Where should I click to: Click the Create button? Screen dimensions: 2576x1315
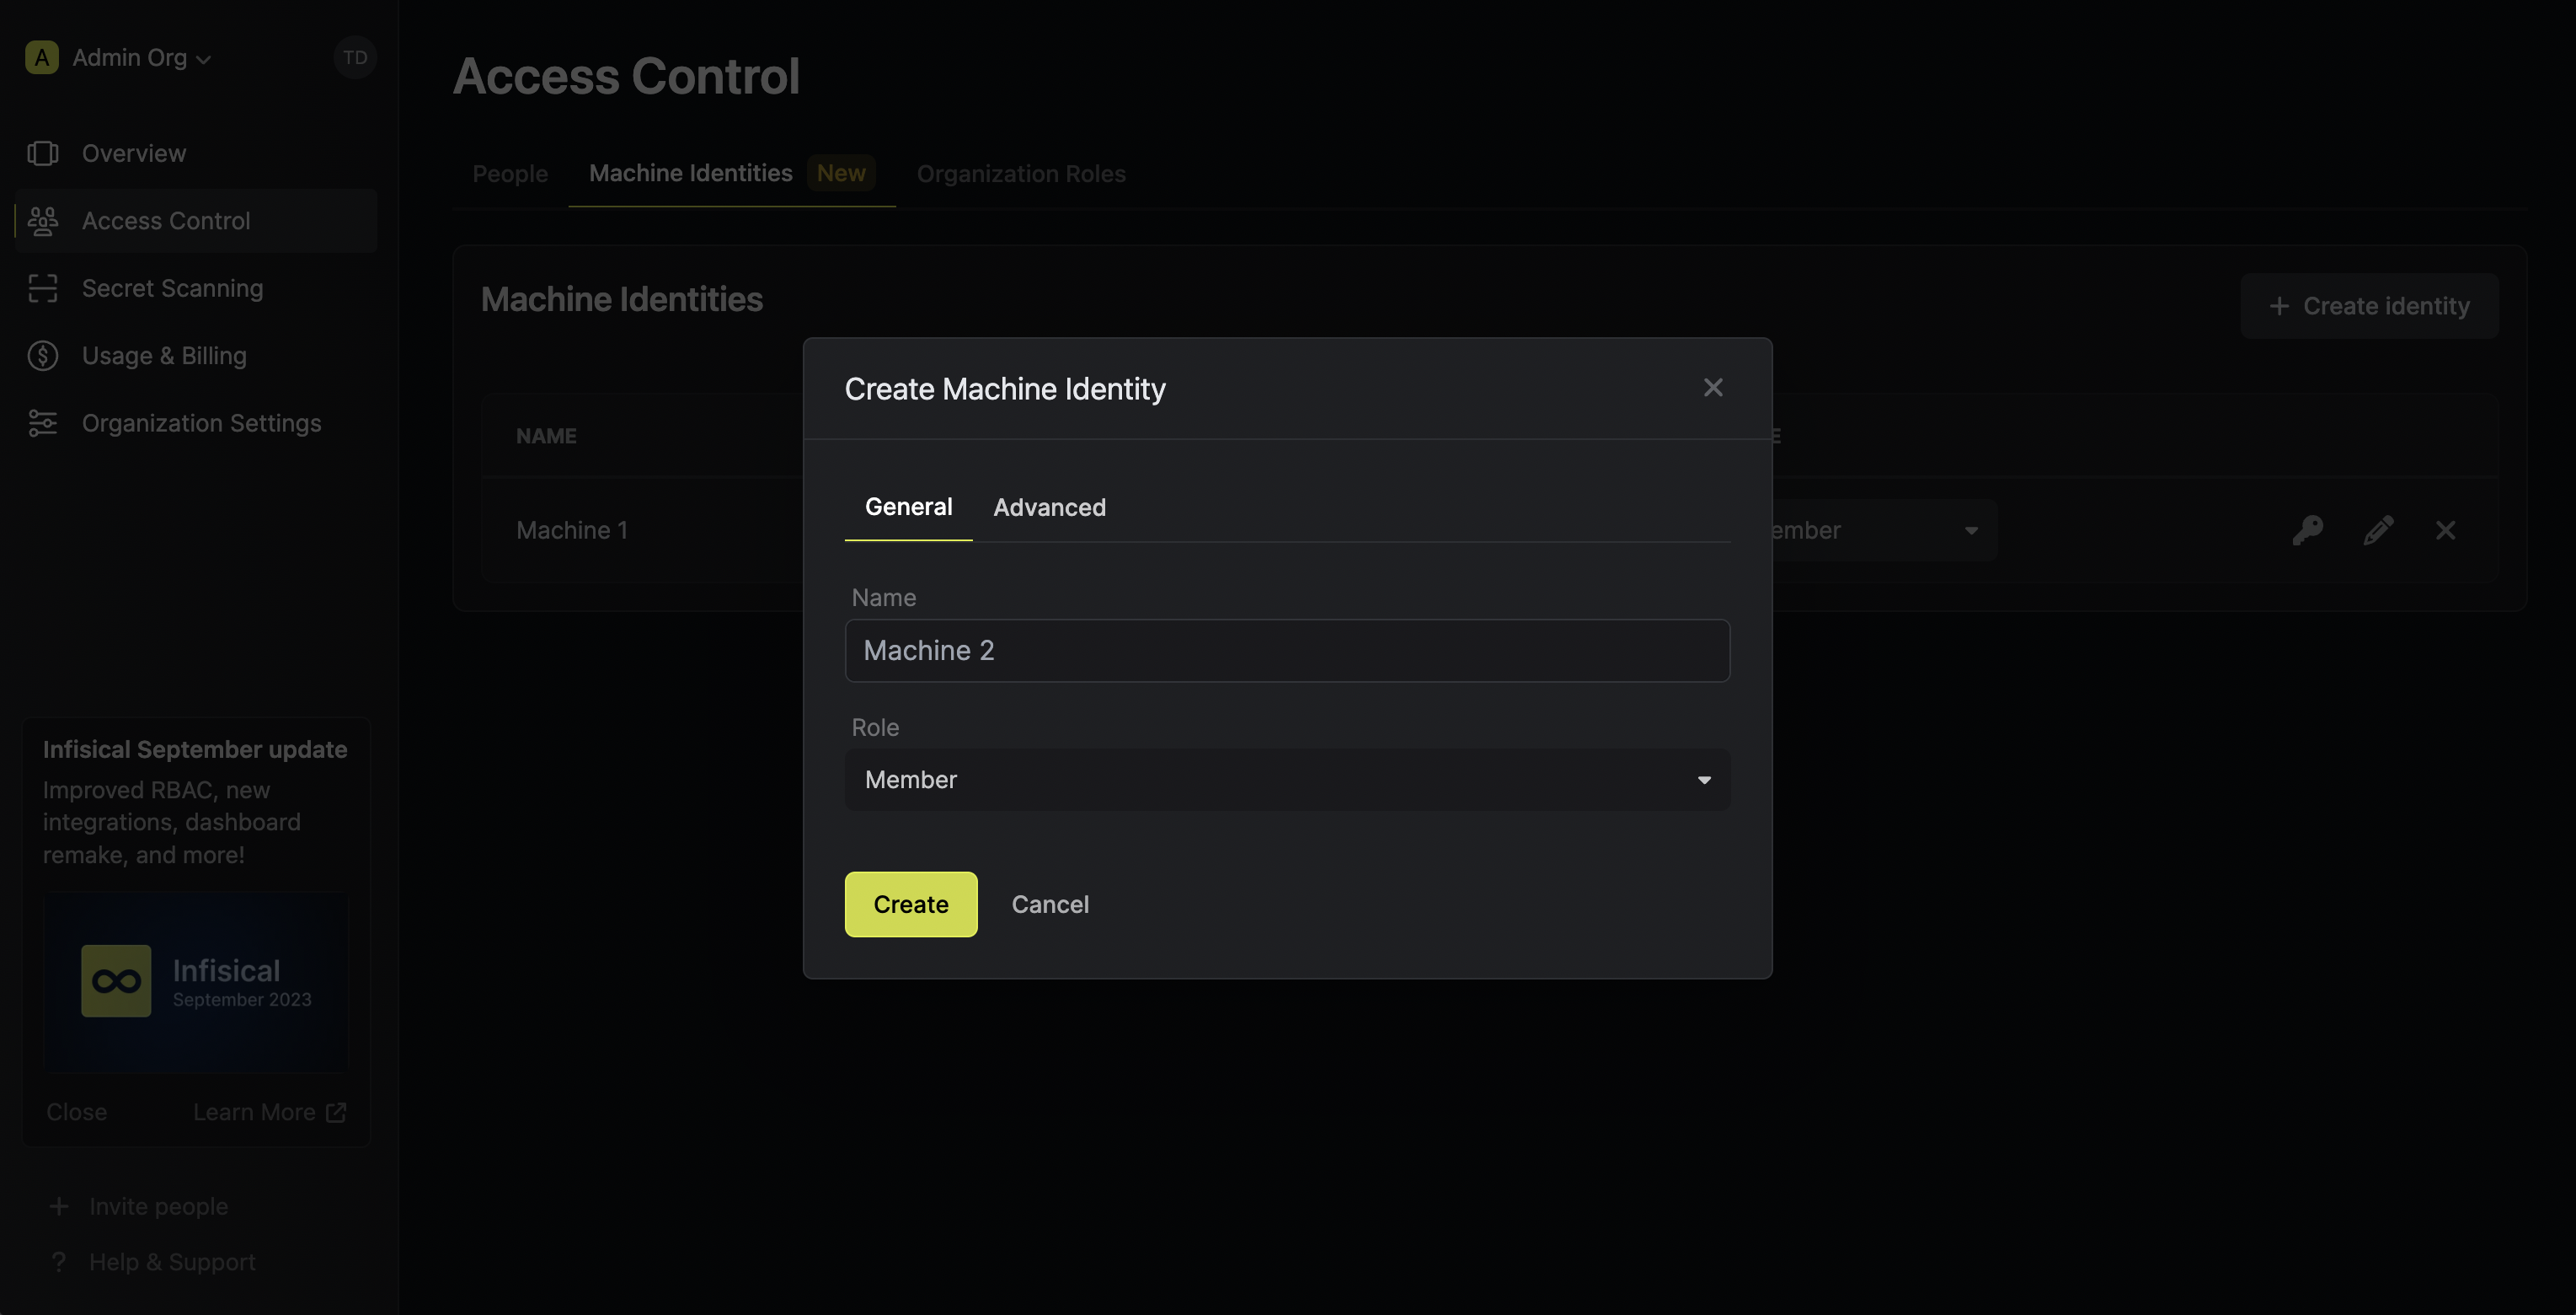tap(910, 904)
